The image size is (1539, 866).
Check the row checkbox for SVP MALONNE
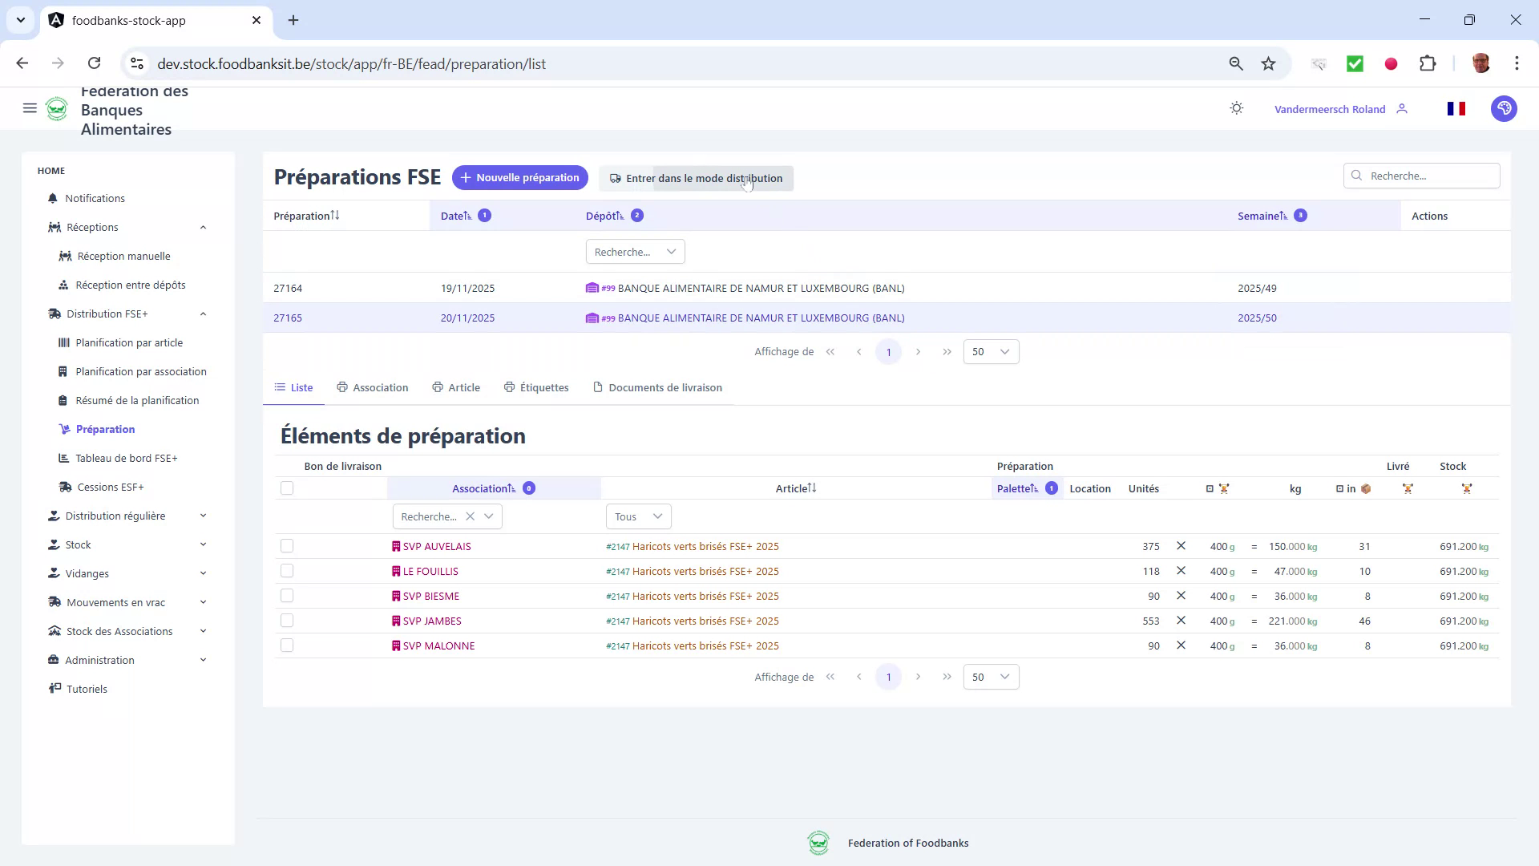click(287, 645)
